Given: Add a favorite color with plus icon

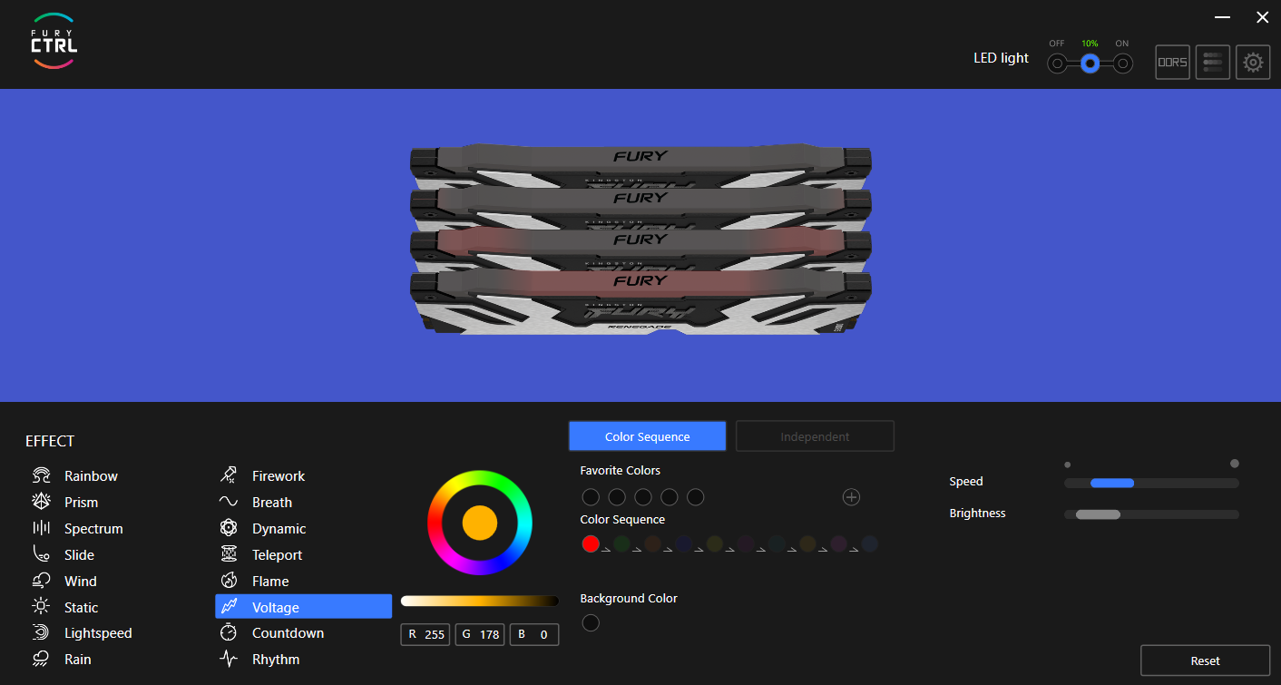Looking at the screenshot, I should tap(851, 497).
